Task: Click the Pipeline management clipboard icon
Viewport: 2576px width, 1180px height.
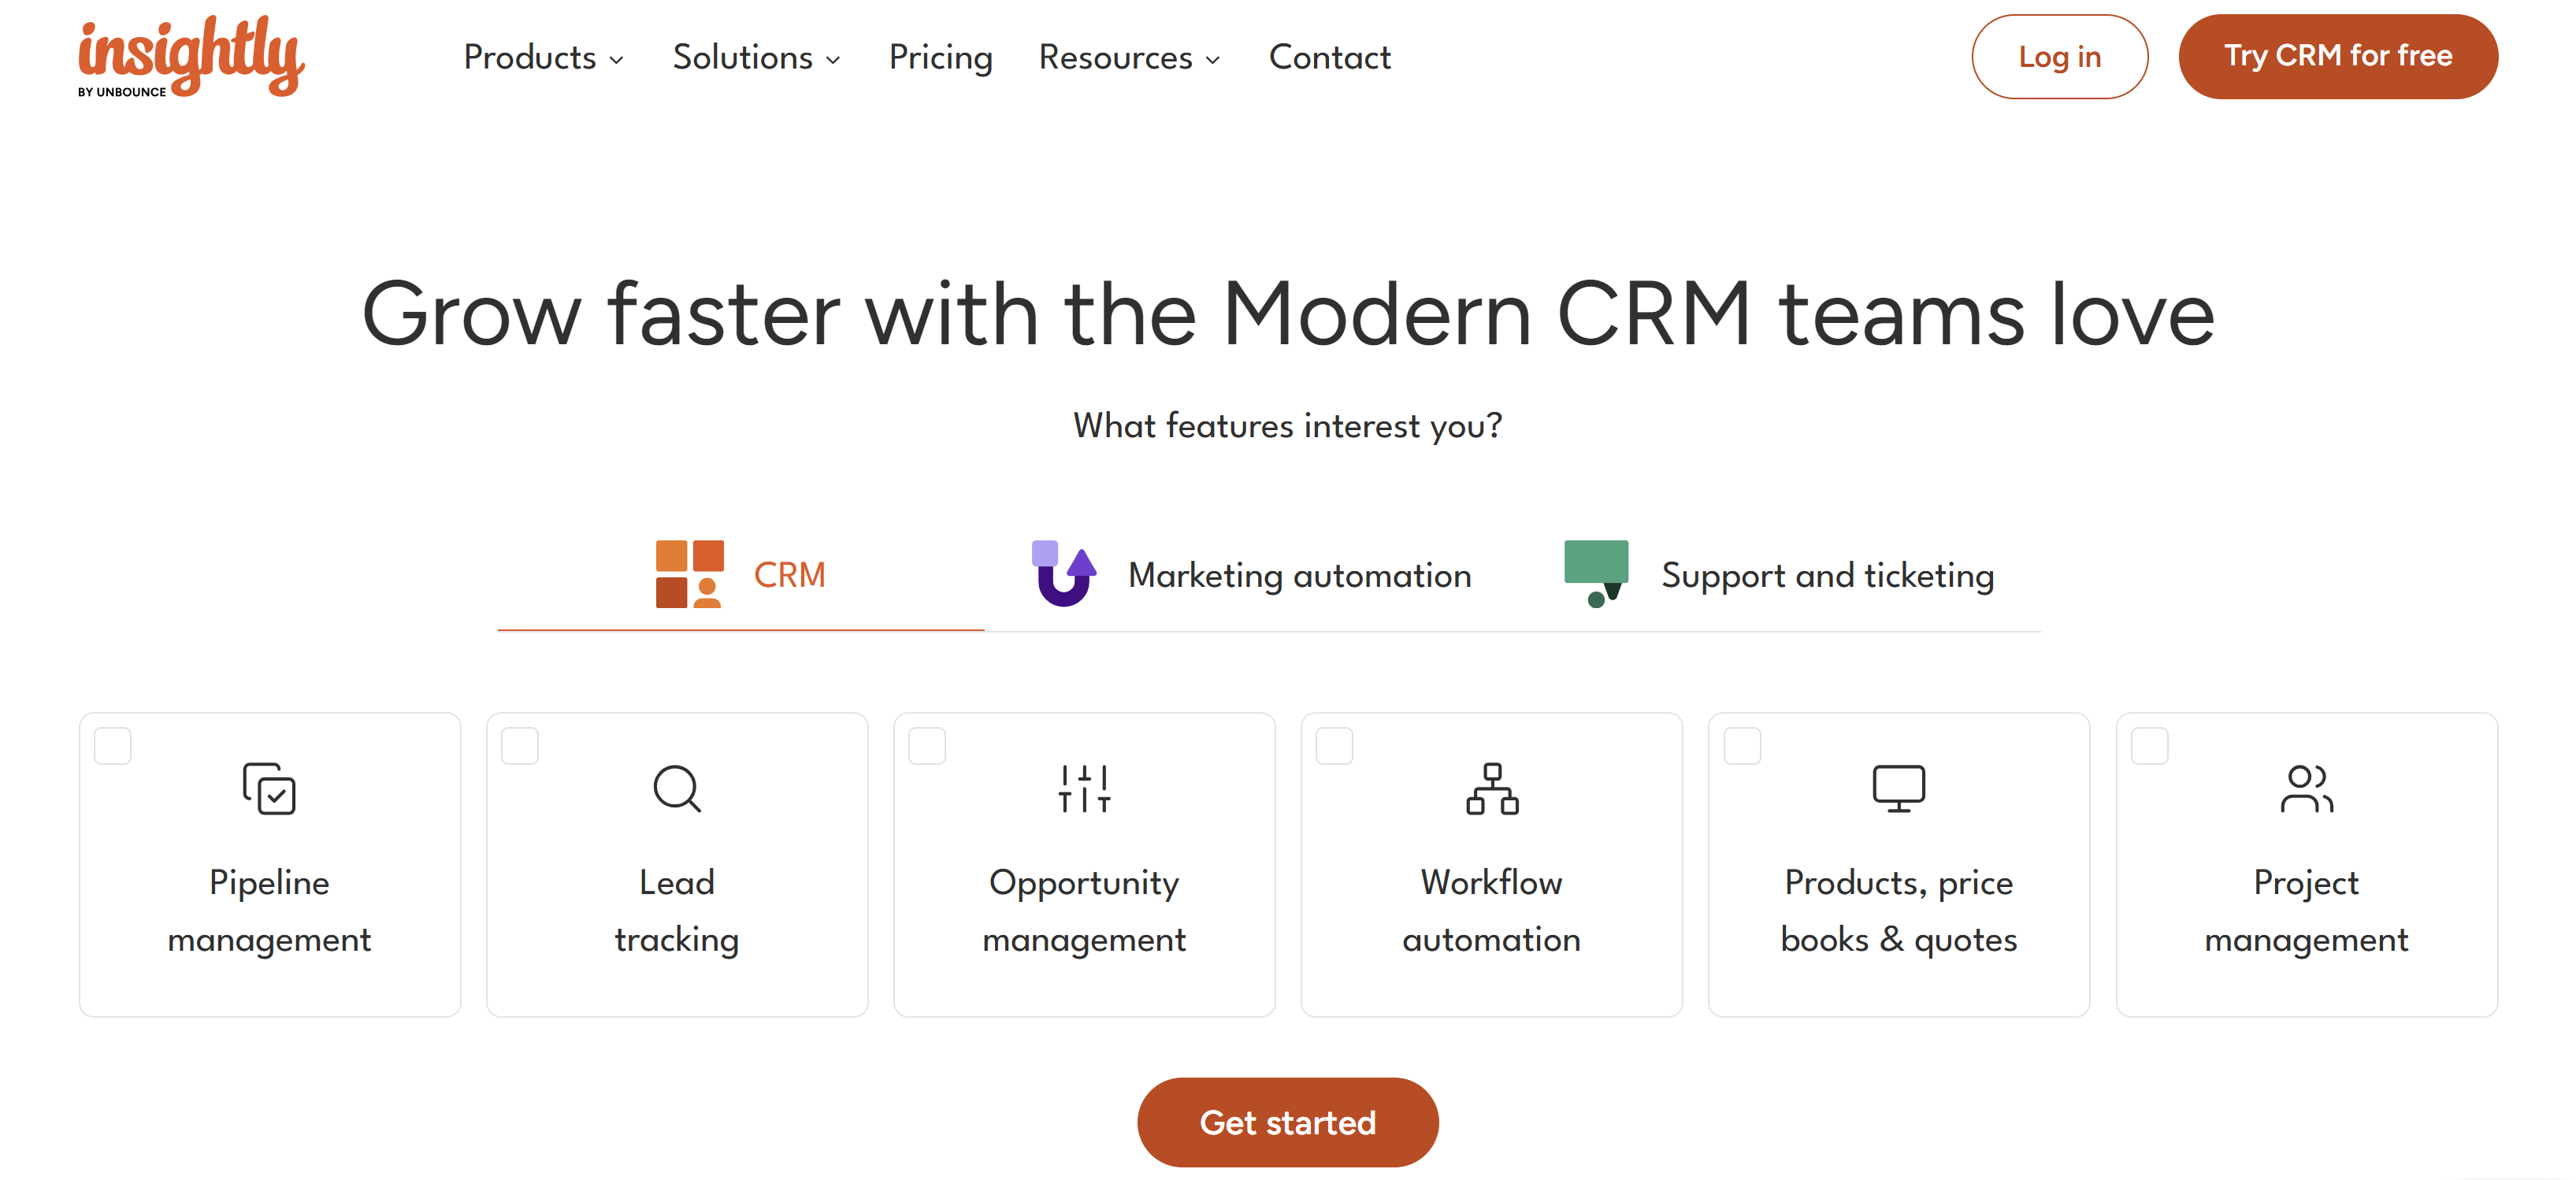Action: (x=269, y=789)
